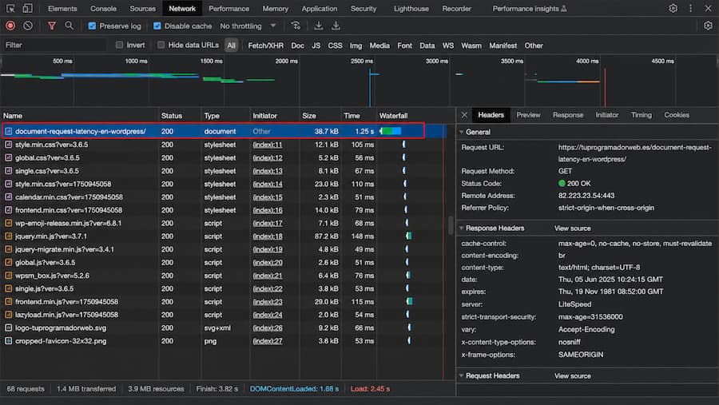719x405 pixels.
Task: Filter requests by Img type
Action: 356,46
